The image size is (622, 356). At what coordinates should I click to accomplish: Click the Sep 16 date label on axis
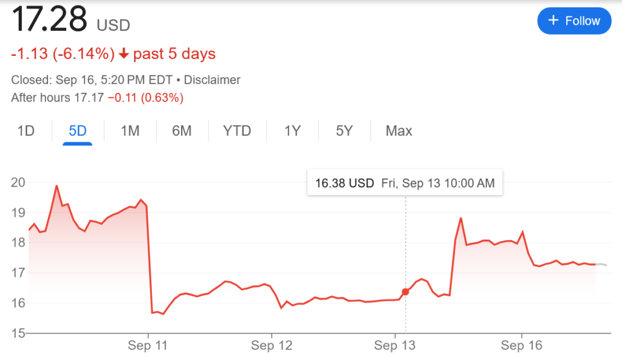coord(521,346)
